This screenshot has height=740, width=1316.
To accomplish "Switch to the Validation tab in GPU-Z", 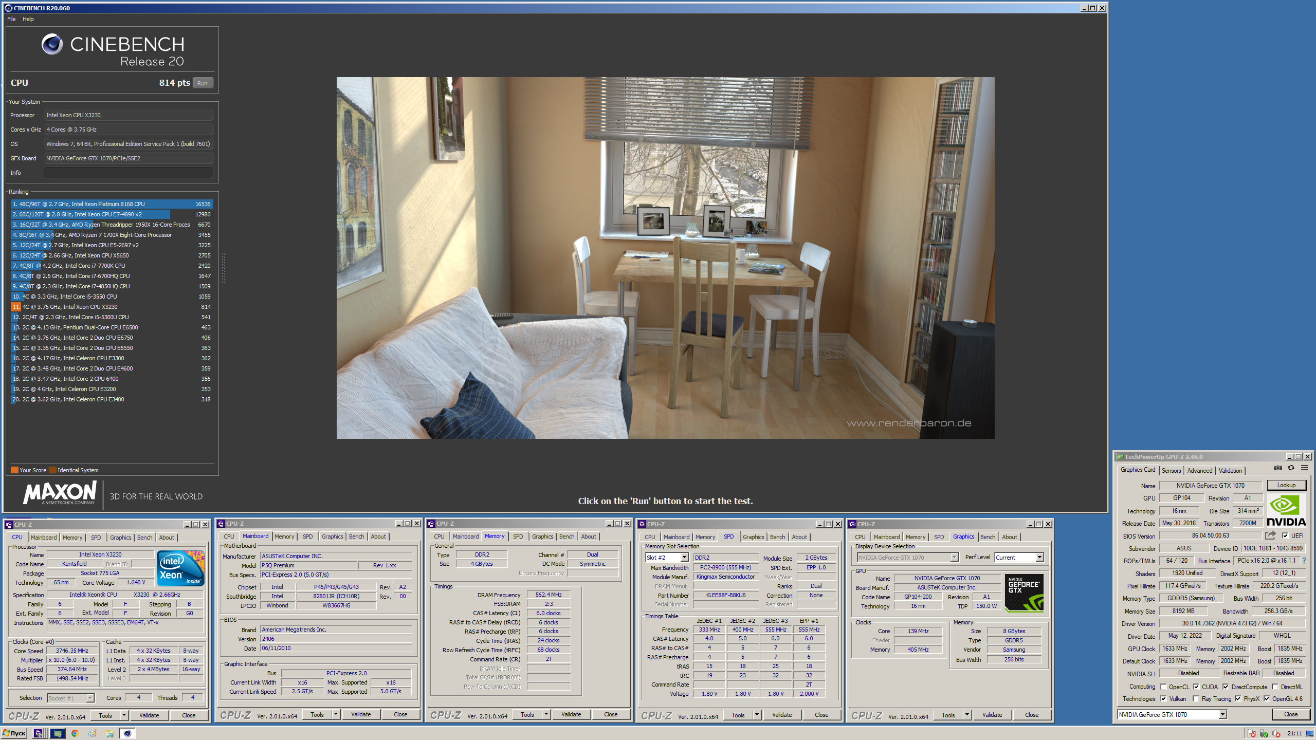I will coord(1230,470).
